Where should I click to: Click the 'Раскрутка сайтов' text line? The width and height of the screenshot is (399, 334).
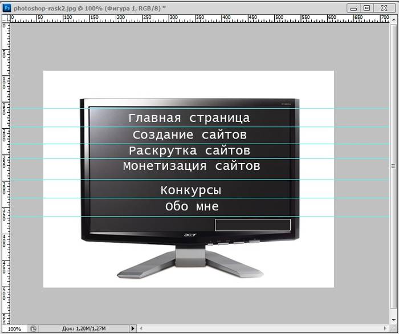189,151
